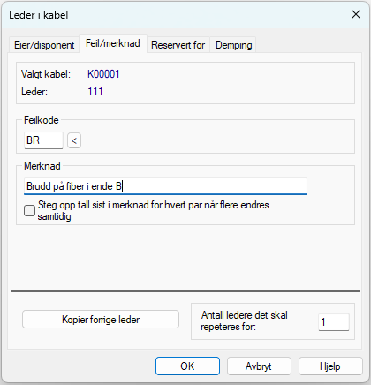Image resolution: width=371 pixels, height=385 pixels.
Task: Click the Merknad group heading
Action: [x=42, y=166]
